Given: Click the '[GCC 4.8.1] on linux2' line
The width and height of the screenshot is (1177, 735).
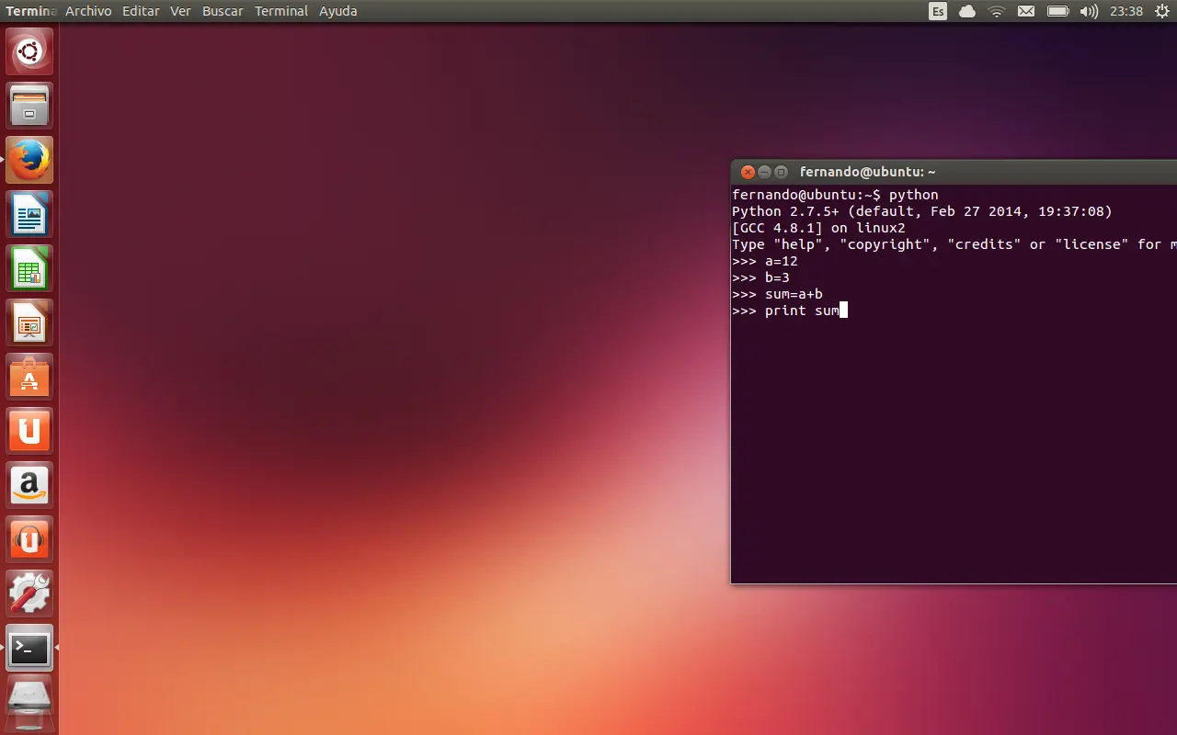Looking at the screenshot, I should 818,228.
